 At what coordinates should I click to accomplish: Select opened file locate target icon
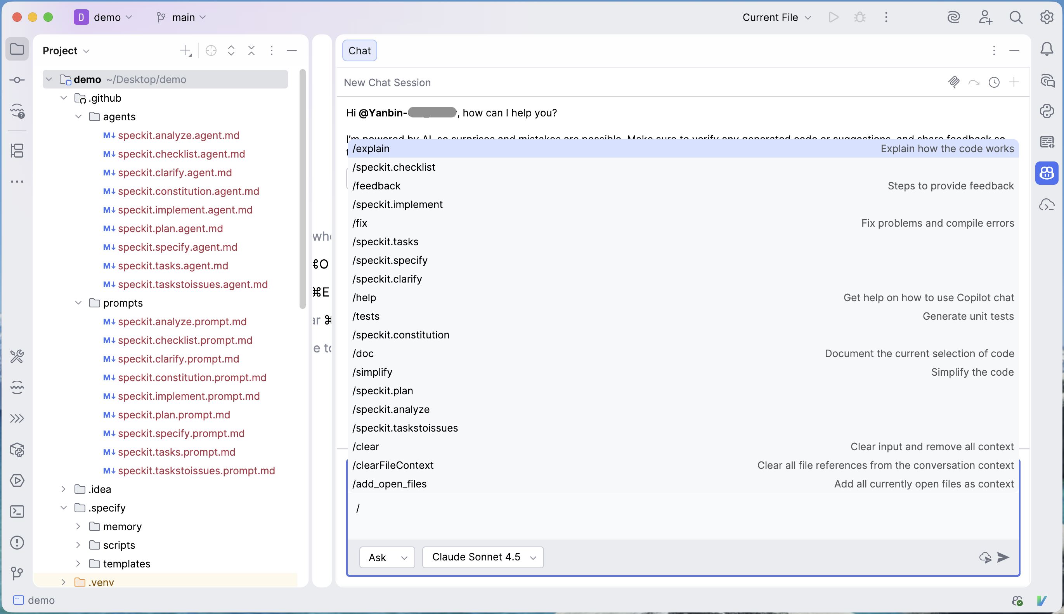click(211, 50)
